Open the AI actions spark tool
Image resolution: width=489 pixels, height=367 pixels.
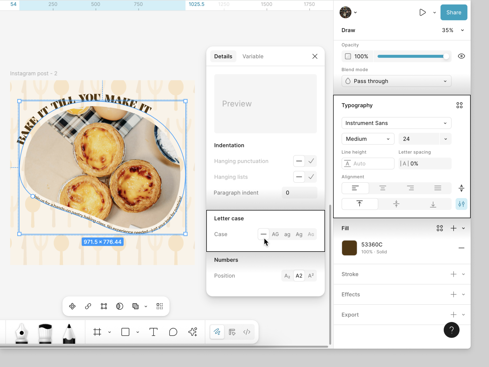(x=193, y=332)
